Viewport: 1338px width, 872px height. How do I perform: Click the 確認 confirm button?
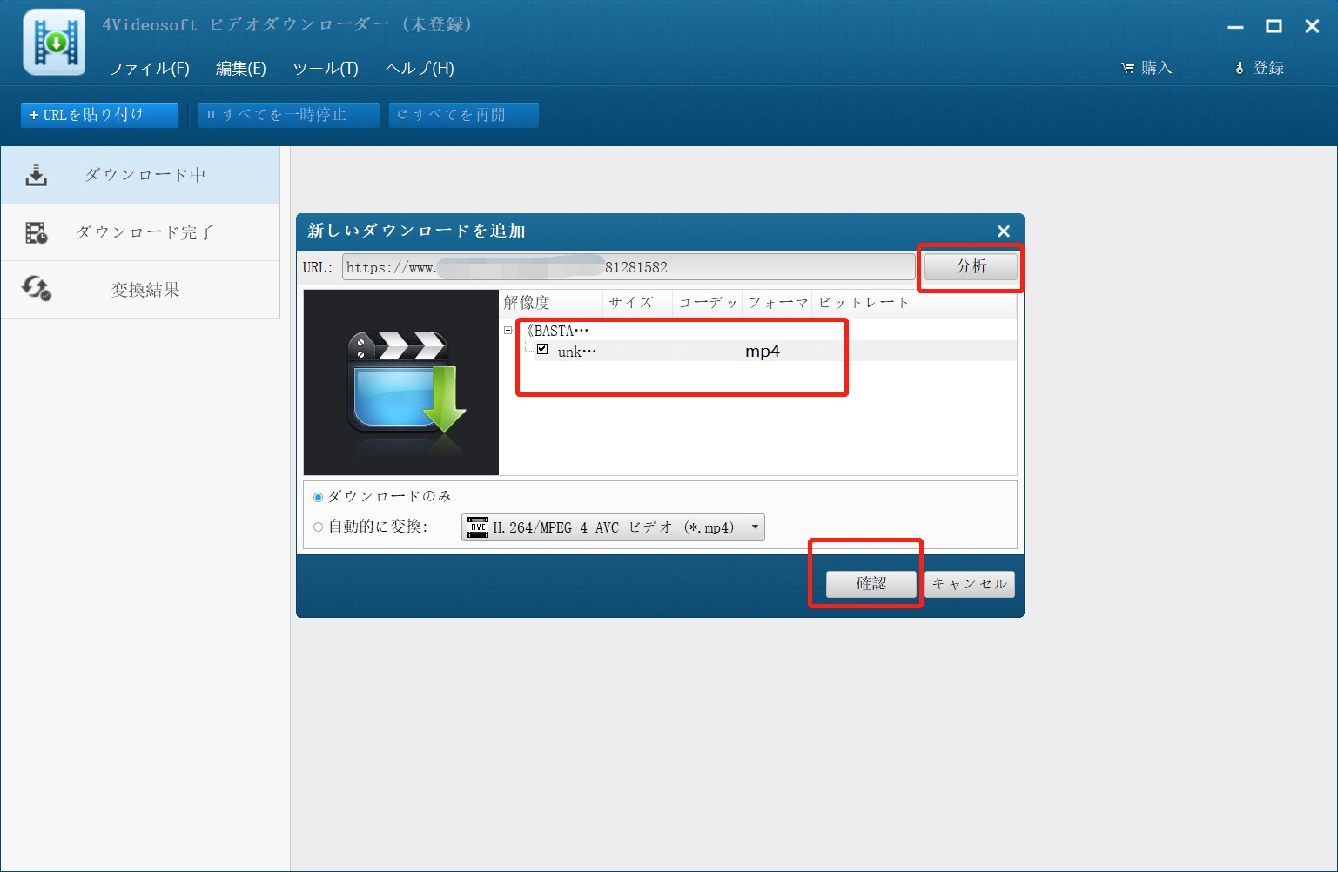click(871, 584)
